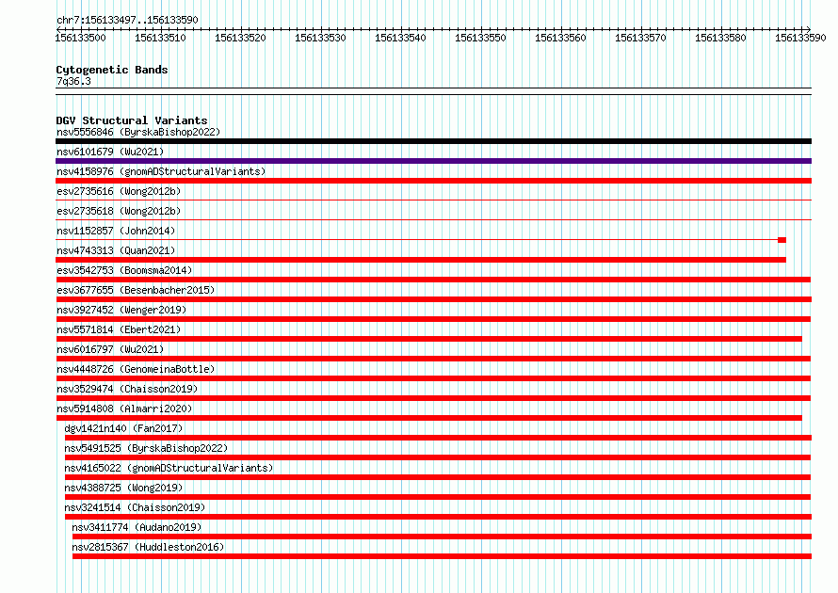Click ruler position 156133520
Image resolution: width=838 pixels, height=593 pixels.
pyautogui.click(x=240, y=38)
